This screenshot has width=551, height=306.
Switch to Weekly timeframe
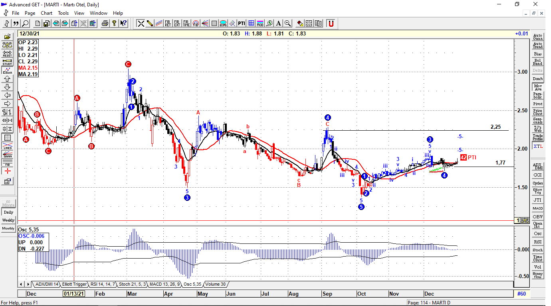(8, 220)
